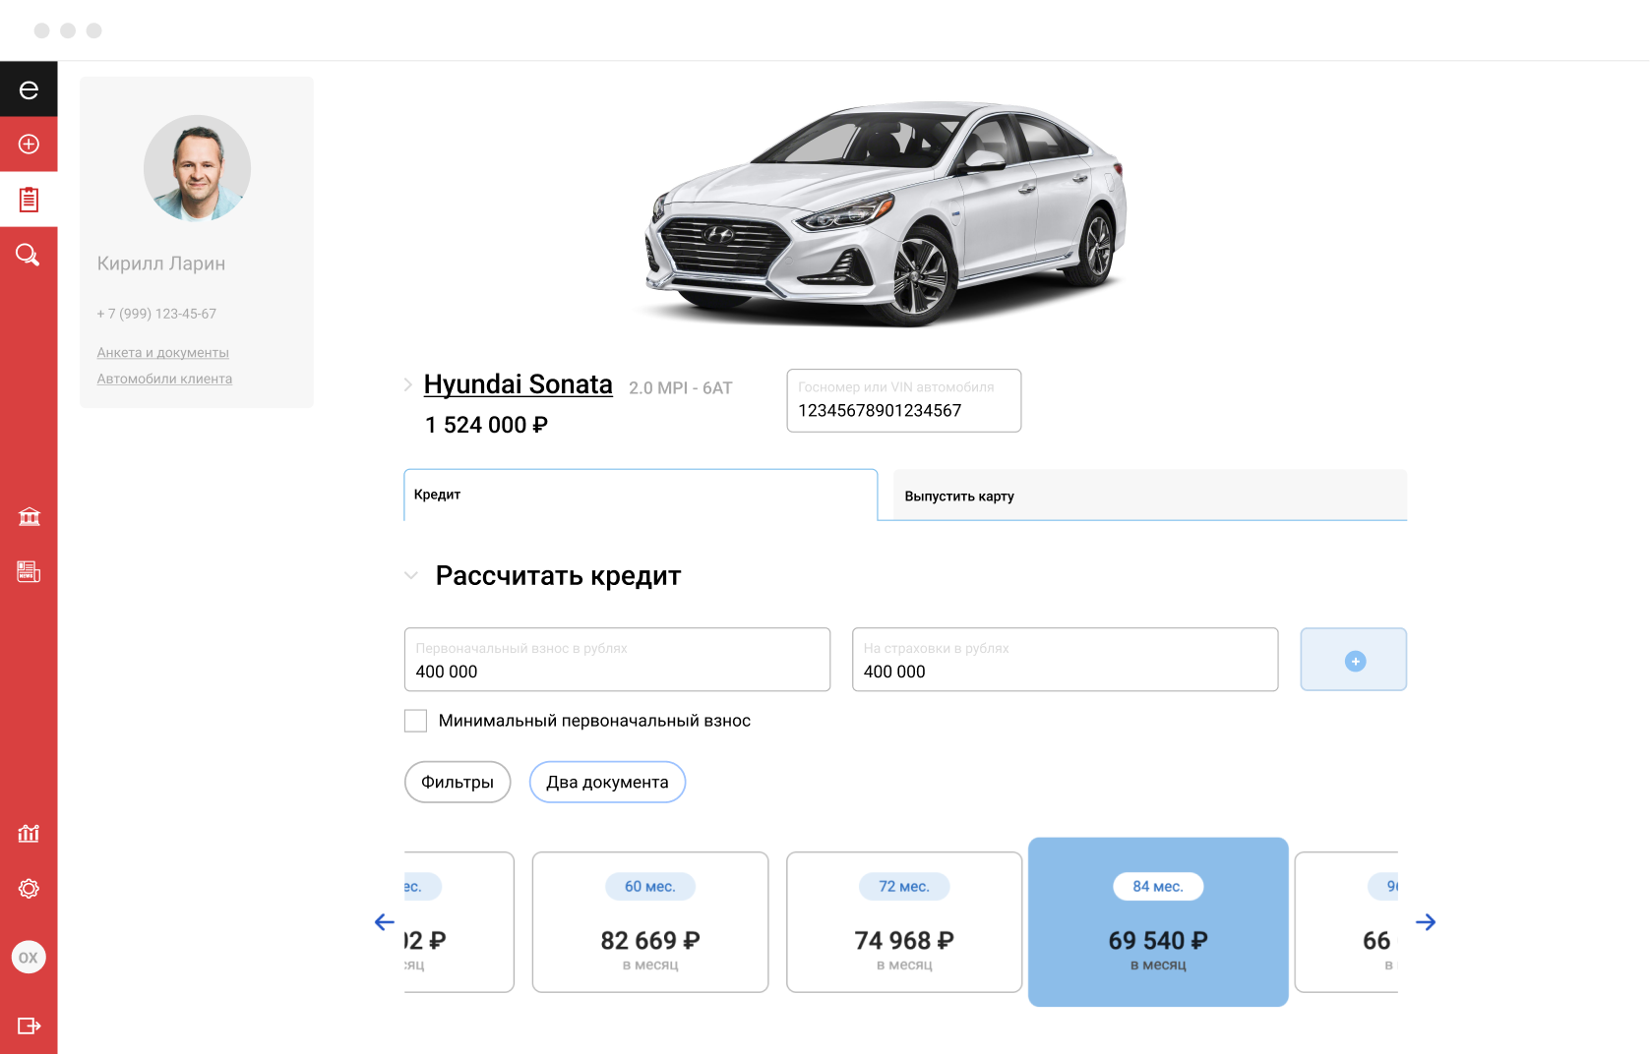Click the phone number + 7 (999) 123-45-67

156,314
